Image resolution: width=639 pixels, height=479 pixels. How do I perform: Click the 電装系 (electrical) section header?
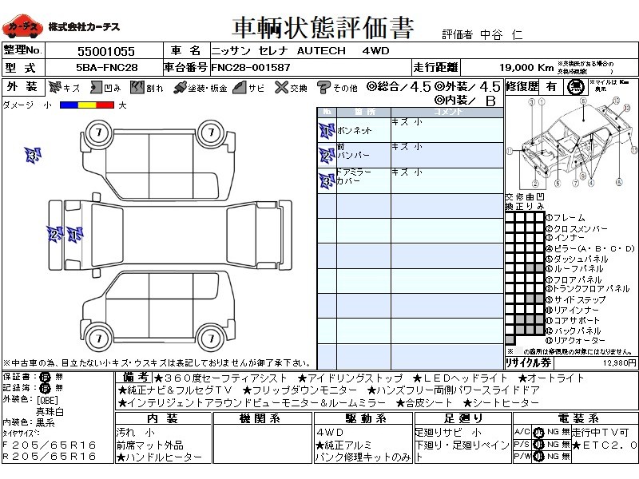[x=574, y=418]
